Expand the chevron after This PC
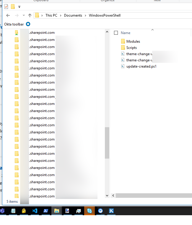This screenshot has height=225, width=192. [61, 15]
